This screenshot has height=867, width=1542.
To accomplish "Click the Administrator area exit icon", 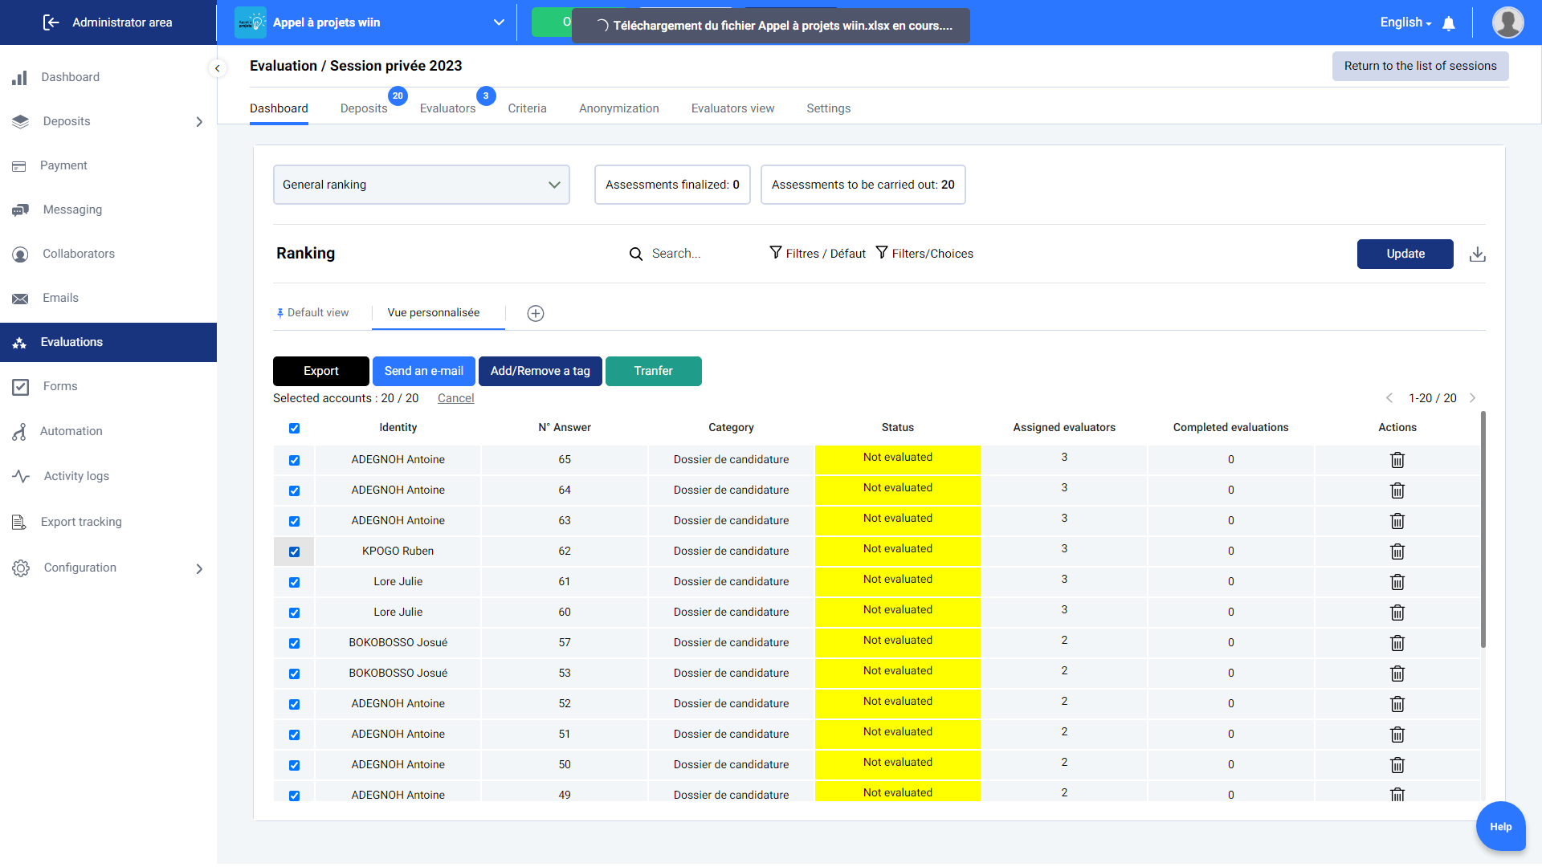I will coord(51,22).
